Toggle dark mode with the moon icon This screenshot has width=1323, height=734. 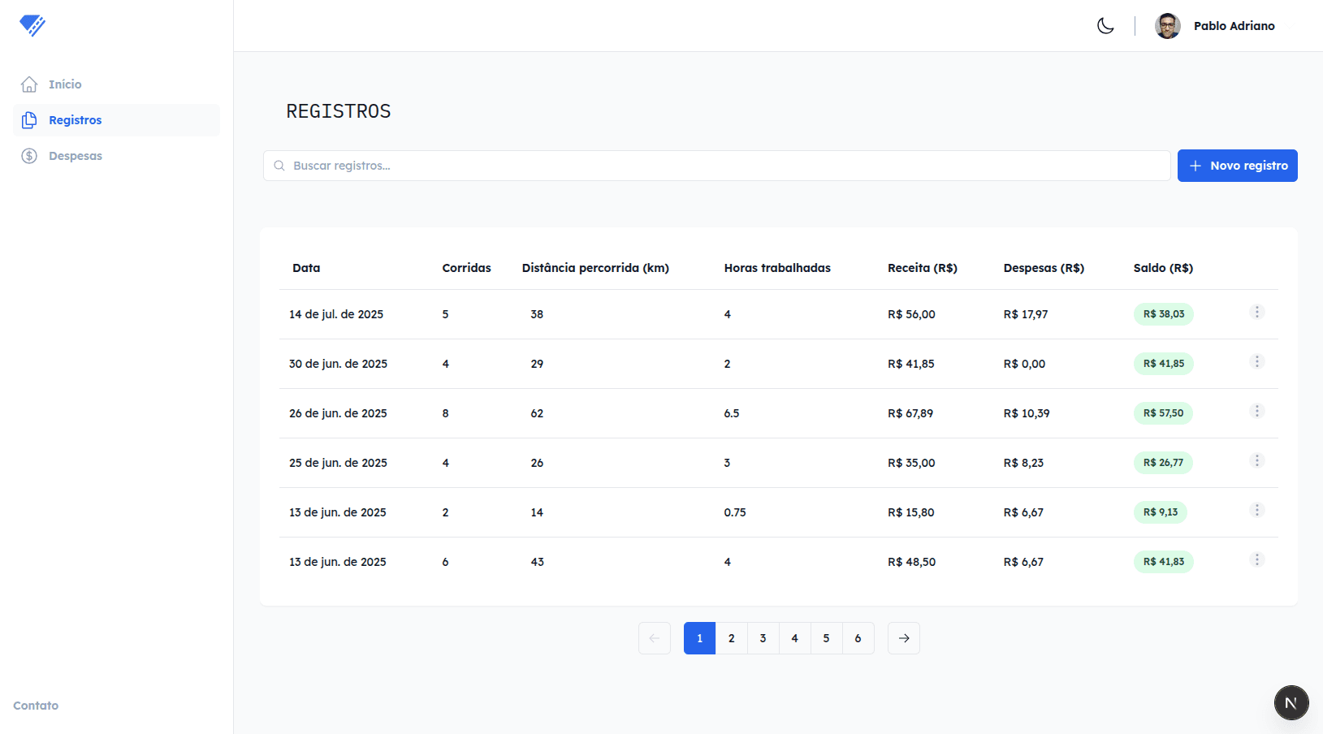[x=1105, y=26]
